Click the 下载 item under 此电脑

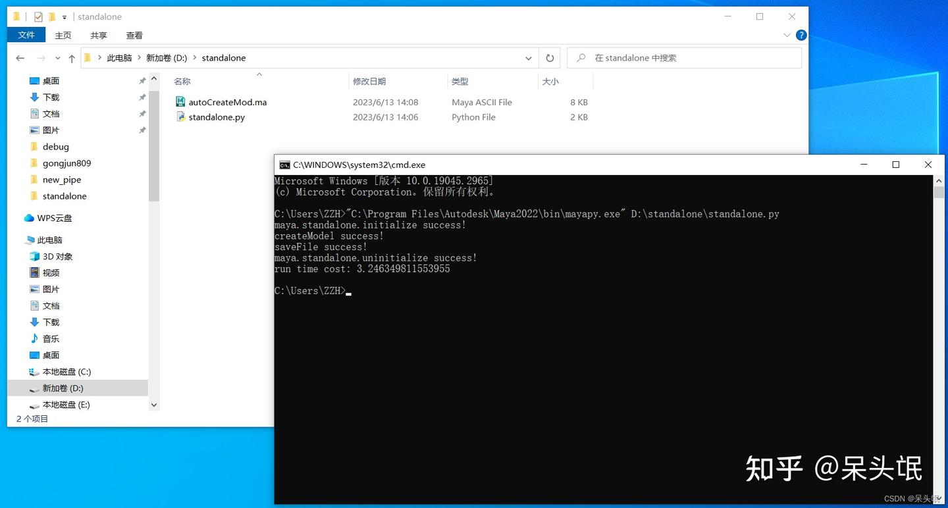pos(51,322)
